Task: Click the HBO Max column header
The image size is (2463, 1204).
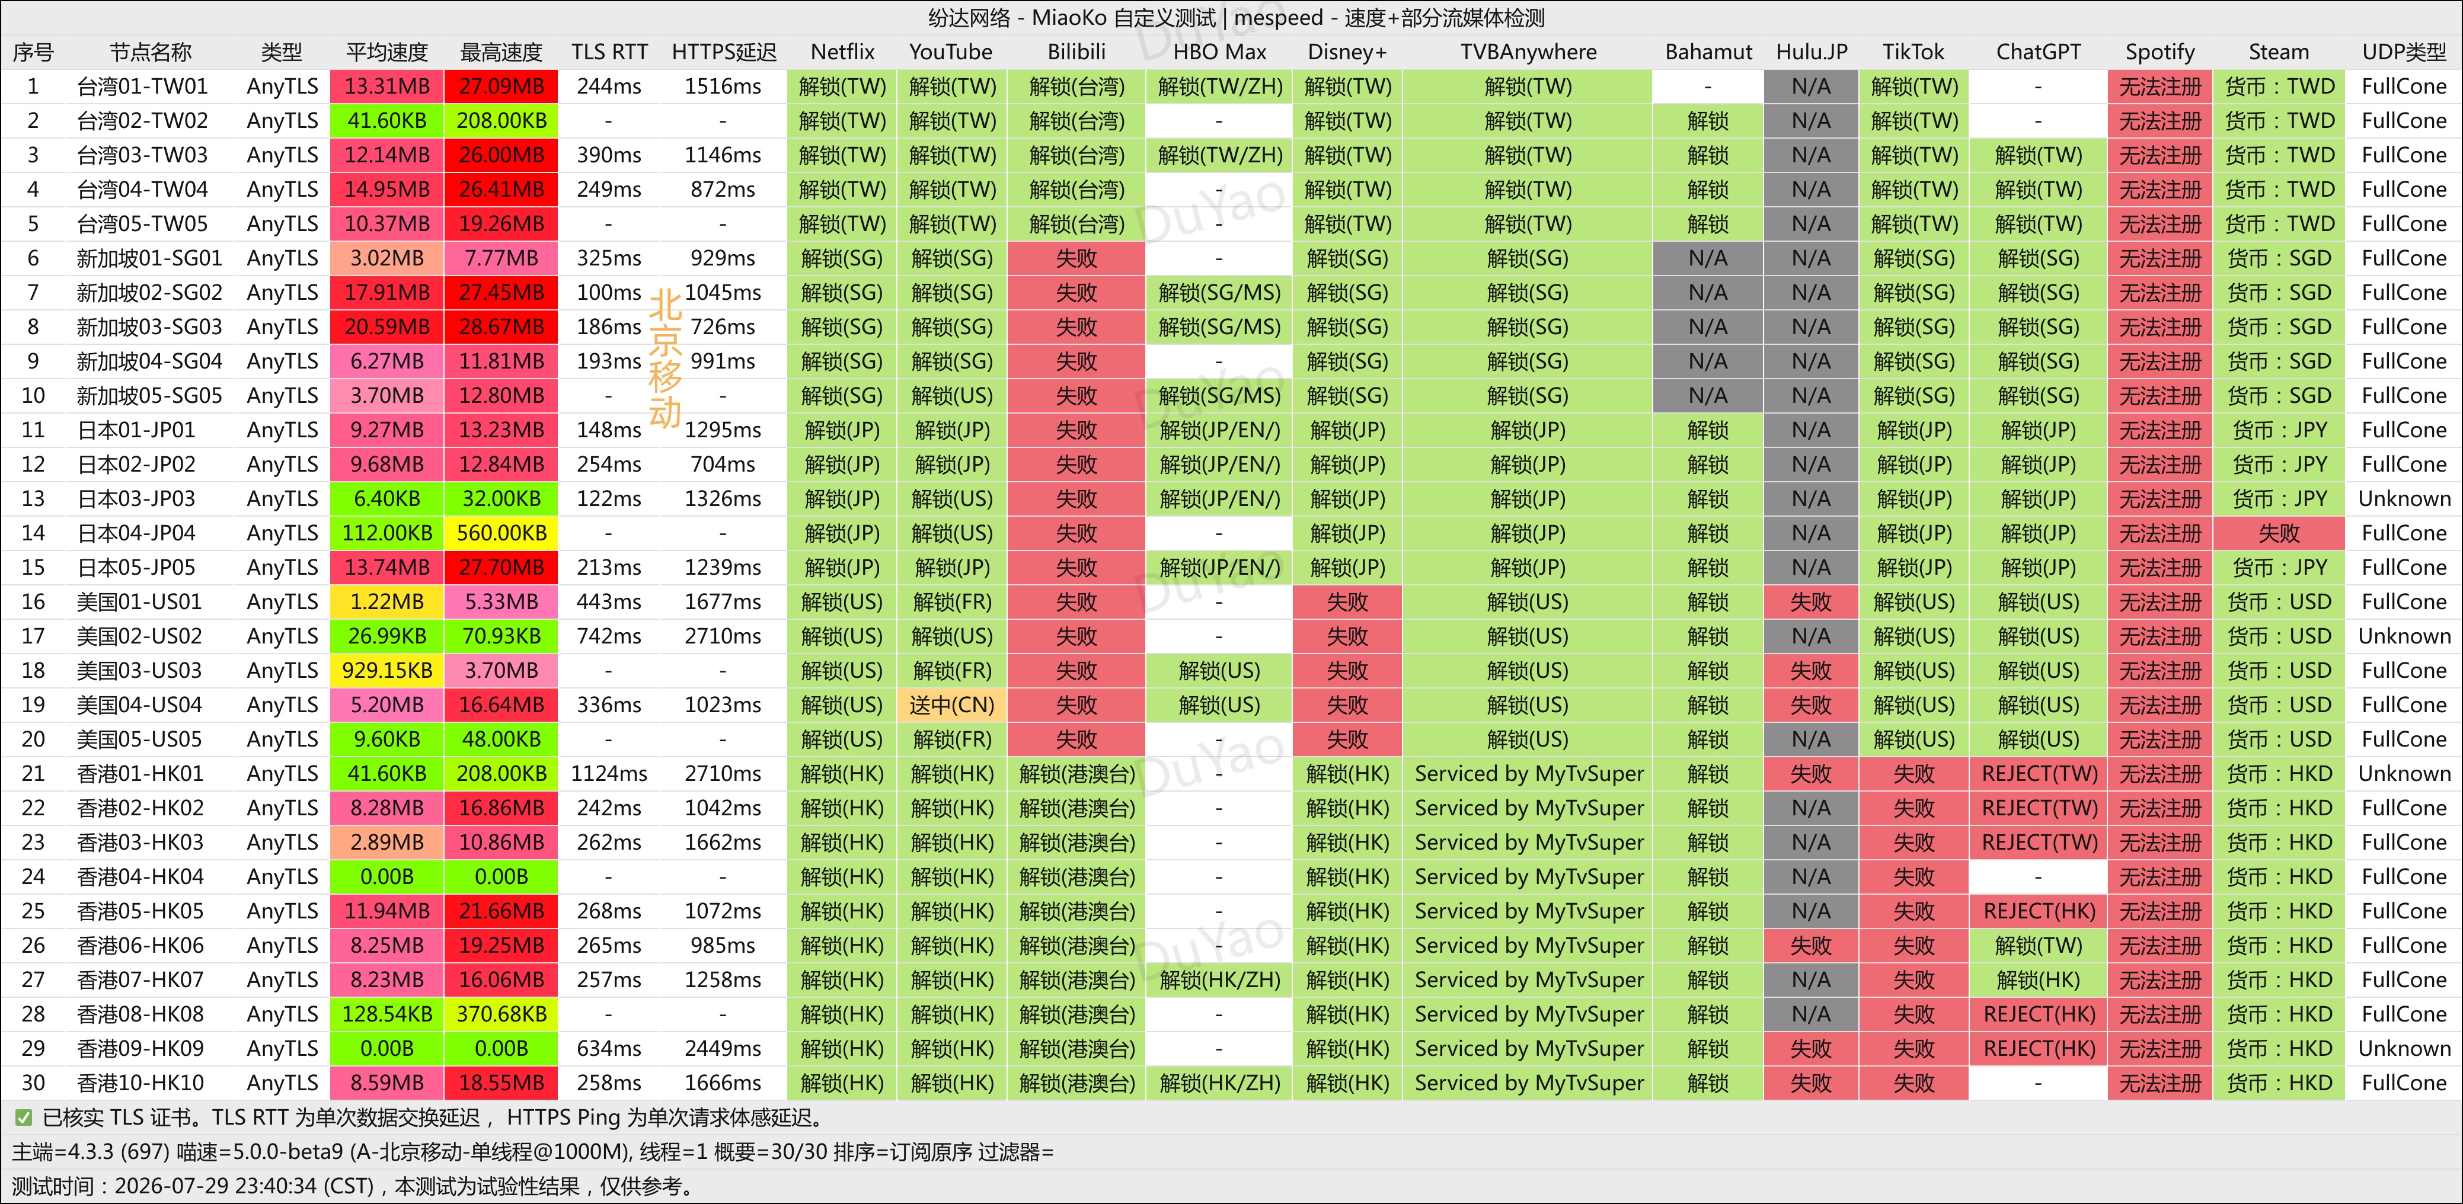Action: pos(1219,52)
